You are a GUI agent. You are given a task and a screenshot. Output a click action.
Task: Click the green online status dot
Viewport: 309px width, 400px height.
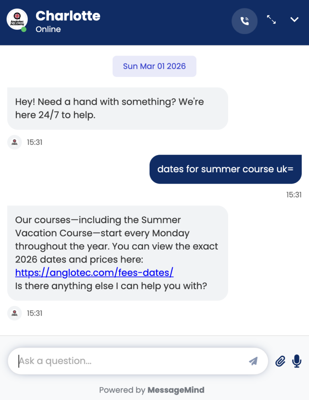click(x=24, y=29)
